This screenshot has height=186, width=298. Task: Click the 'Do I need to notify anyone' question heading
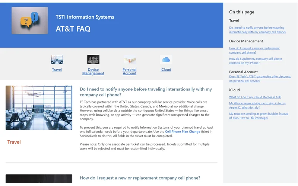(x=146, y=92)
